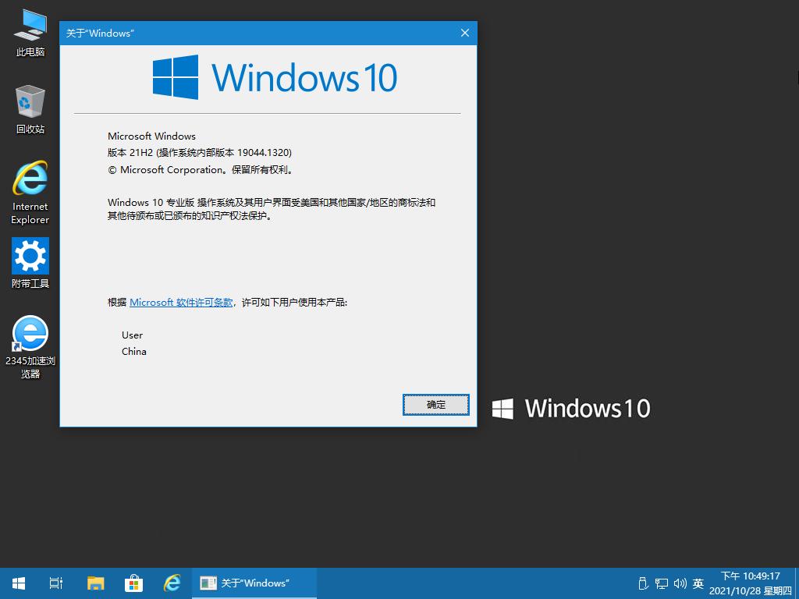
Task: Launch File Explorer from the taskbar
Action: 95,583
